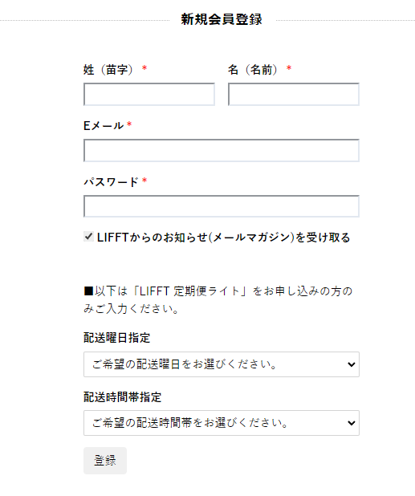
Task: Click the 名（名前） field label
Action: click(253, 70)
